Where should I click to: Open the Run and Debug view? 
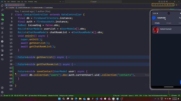point(2,19)
